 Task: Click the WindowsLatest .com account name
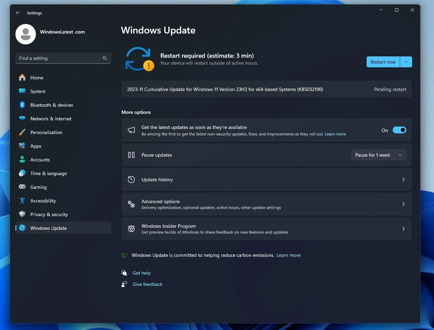click(x=62, y=32)
